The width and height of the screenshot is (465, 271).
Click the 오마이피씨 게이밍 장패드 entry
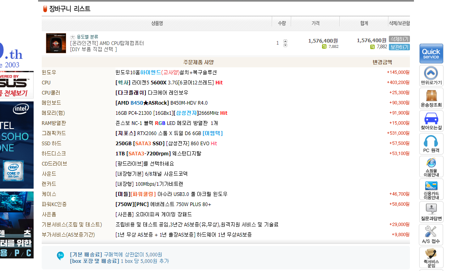pos(154,215)
